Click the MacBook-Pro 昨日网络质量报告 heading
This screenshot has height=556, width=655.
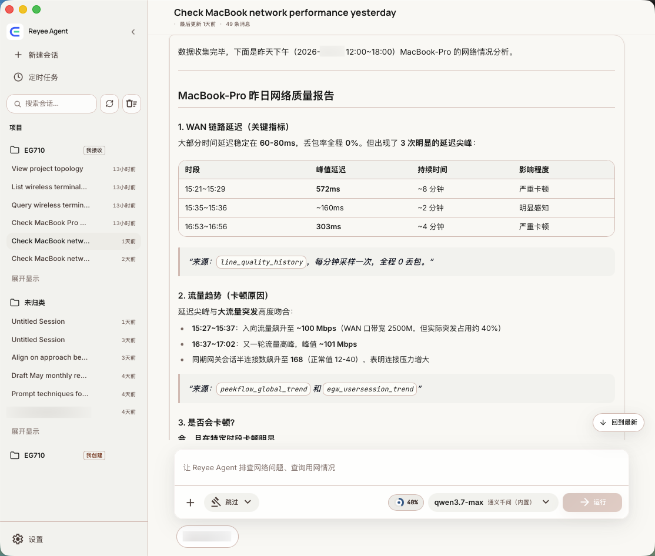pyautogui.click(x=256, y=96)
